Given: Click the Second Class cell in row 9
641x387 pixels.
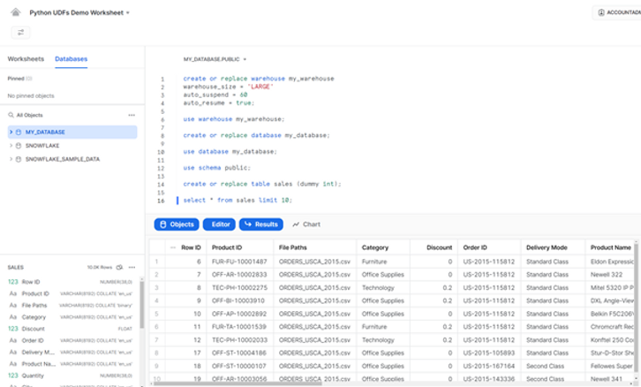Looking at the screenshot, I should [x=553, y=366].
